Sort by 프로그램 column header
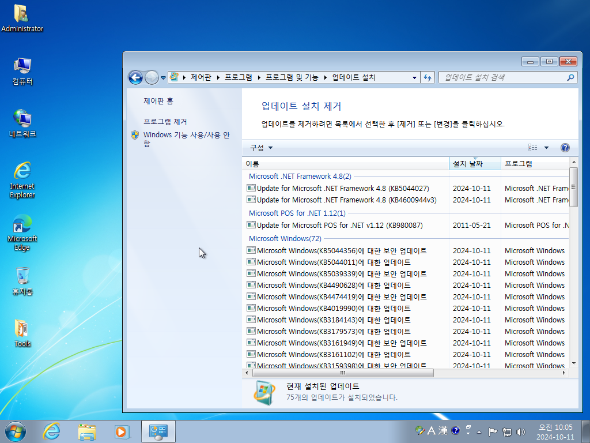 535,164
